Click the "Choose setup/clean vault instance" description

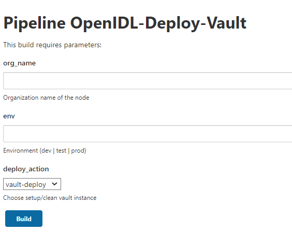coord(50,198)
